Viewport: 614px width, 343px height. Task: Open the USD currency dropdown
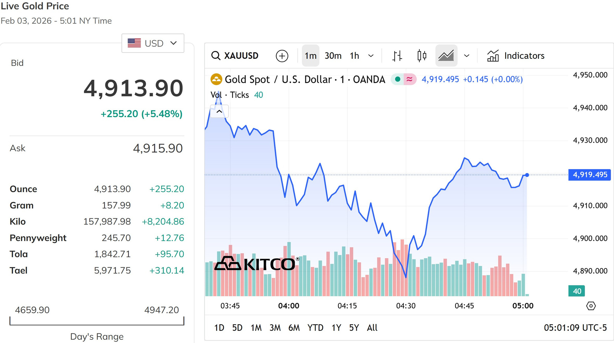[x=153, y=43]
